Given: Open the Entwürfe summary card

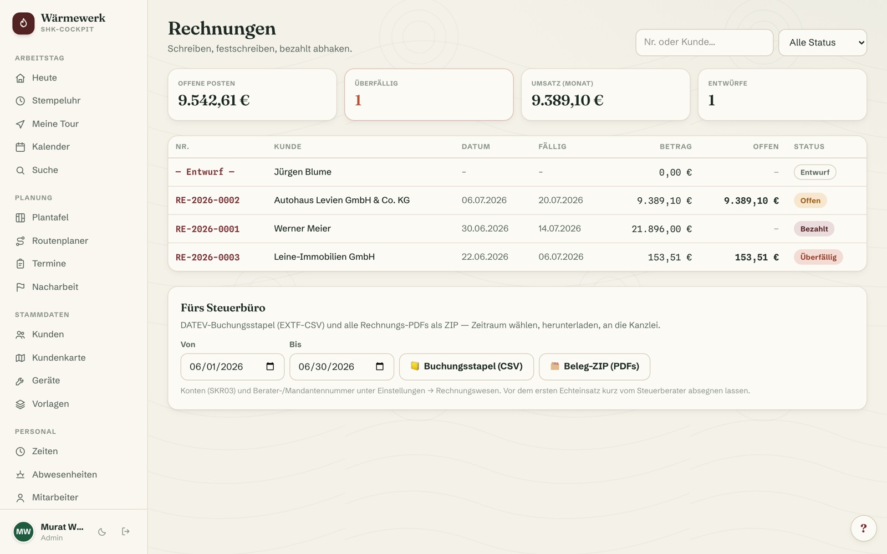Looking at the screenshot, I should coord(782,94).
